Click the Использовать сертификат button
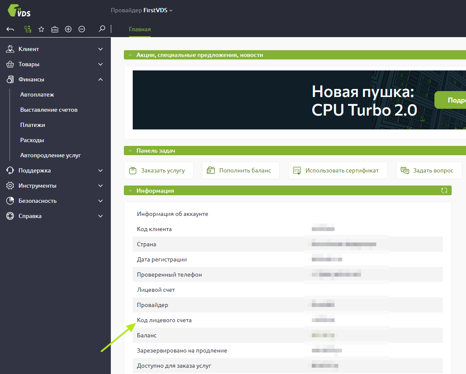 337,170
